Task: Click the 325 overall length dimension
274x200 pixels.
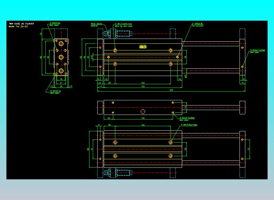Action: pyautogui.click(x=171, y=90)
